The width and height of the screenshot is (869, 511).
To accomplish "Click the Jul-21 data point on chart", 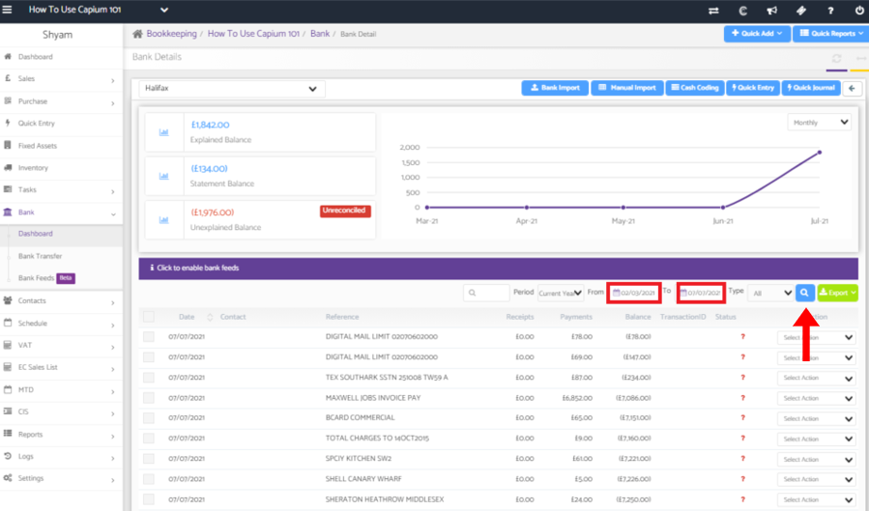I will pyautogui.click(x=820, y=153).
